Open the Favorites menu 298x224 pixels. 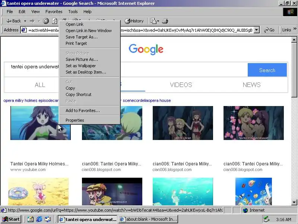point(54,12)
